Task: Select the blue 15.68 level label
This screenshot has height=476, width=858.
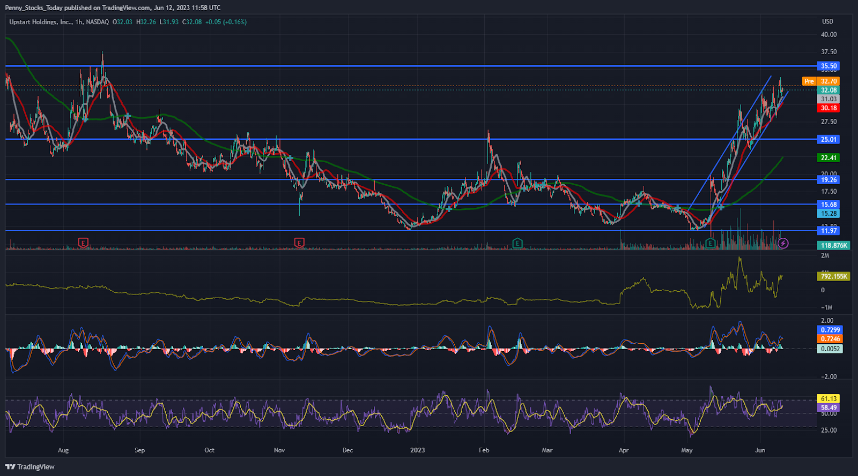Action: 829,205
